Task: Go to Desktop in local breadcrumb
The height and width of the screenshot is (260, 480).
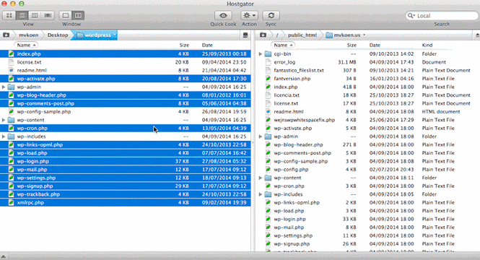Action: pos(58,35)
